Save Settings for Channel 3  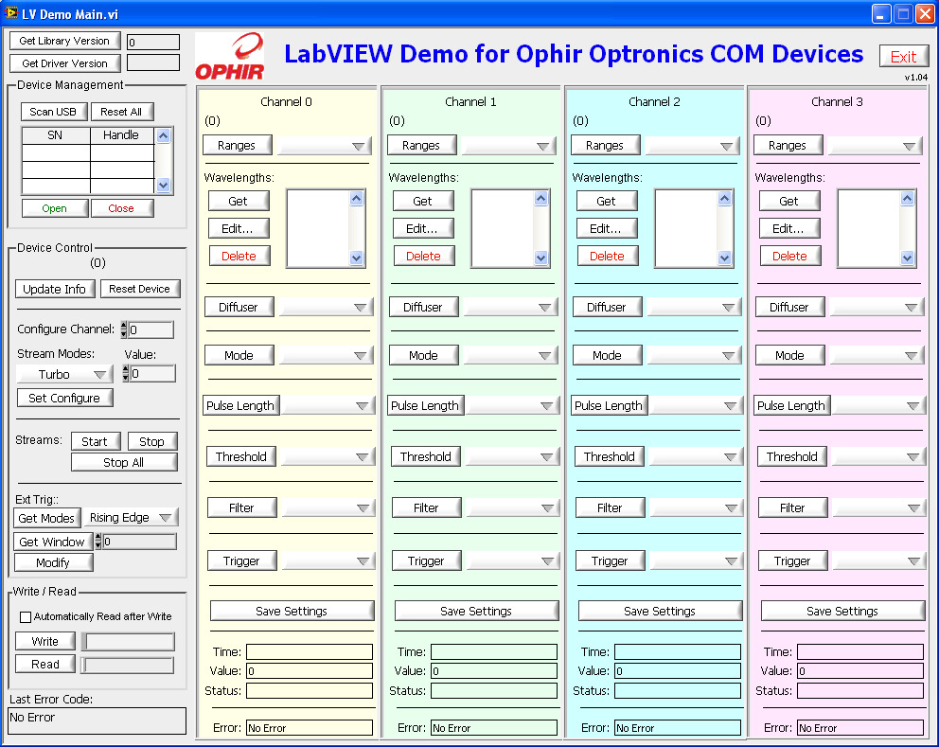click(x=842, y=611)
